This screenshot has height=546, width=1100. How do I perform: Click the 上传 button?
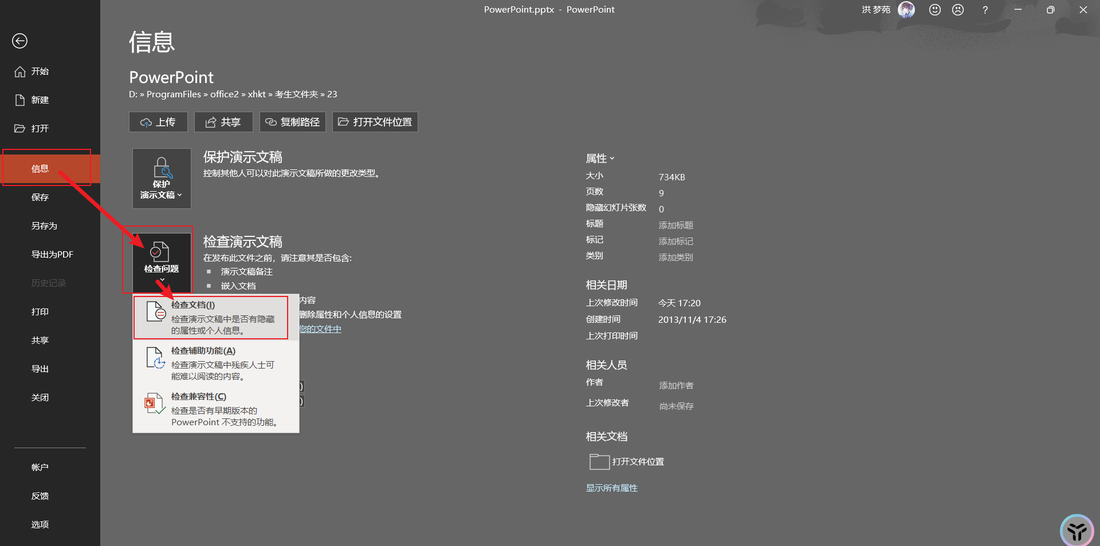click(x=158, y=122)
